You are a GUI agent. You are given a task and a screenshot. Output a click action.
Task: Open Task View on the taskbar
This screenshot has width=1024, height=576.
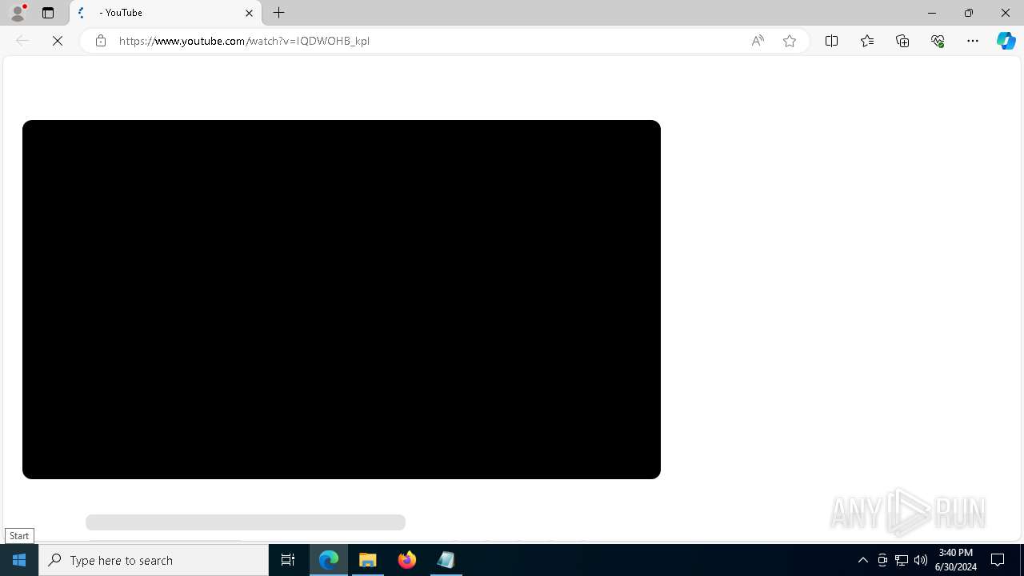288,560
